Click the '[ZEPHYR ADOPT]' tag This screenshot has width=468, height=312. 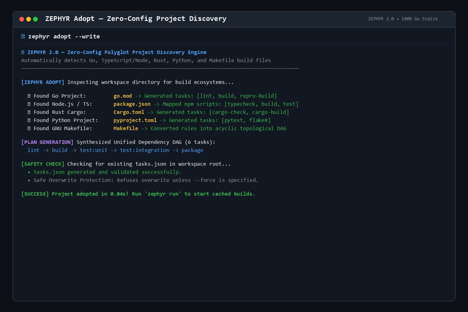click(x=43, y=82)
